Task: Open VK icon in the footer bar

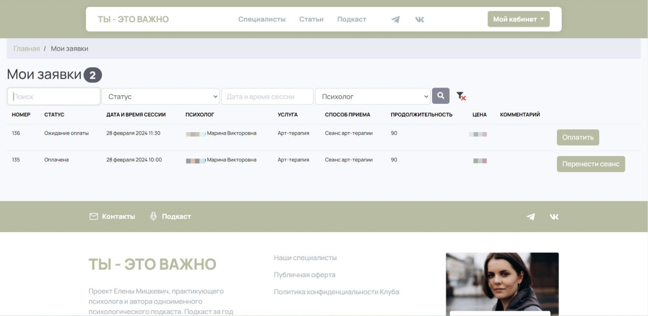Action: [x=554, y=217]
